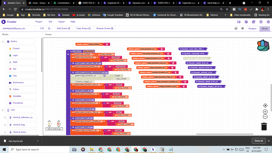Click Show Warnings below the workspace

(54, 129)
